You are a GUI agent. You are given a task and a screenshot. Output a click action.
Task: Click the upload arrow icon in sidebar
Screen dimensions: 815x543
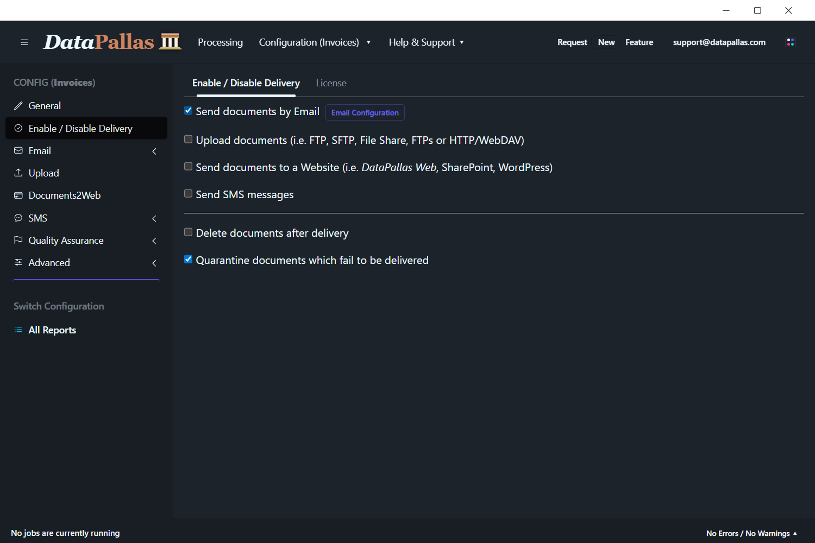click(18, 173)
